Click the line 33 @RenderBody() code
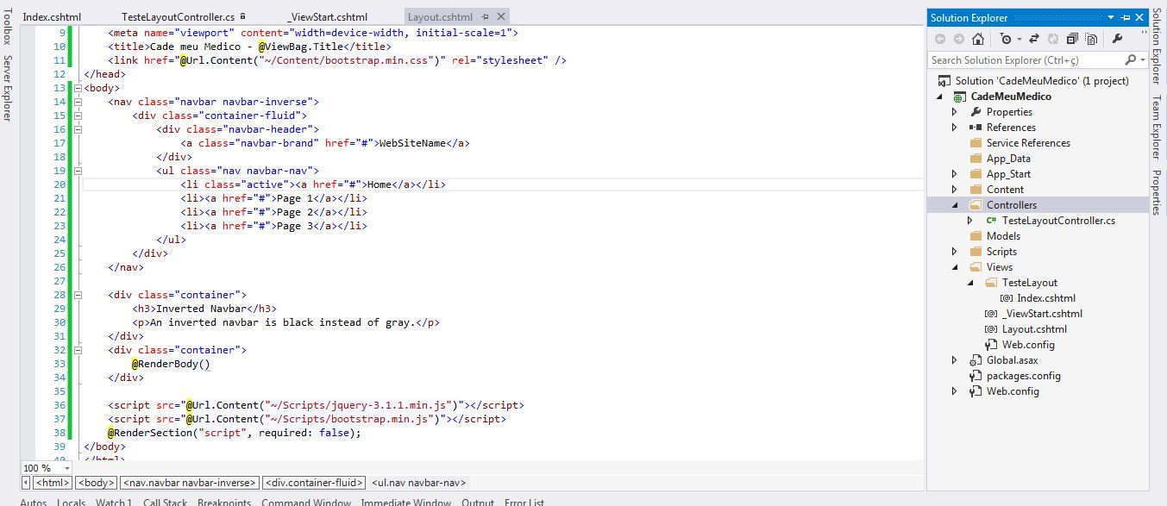 click(171, 364)
